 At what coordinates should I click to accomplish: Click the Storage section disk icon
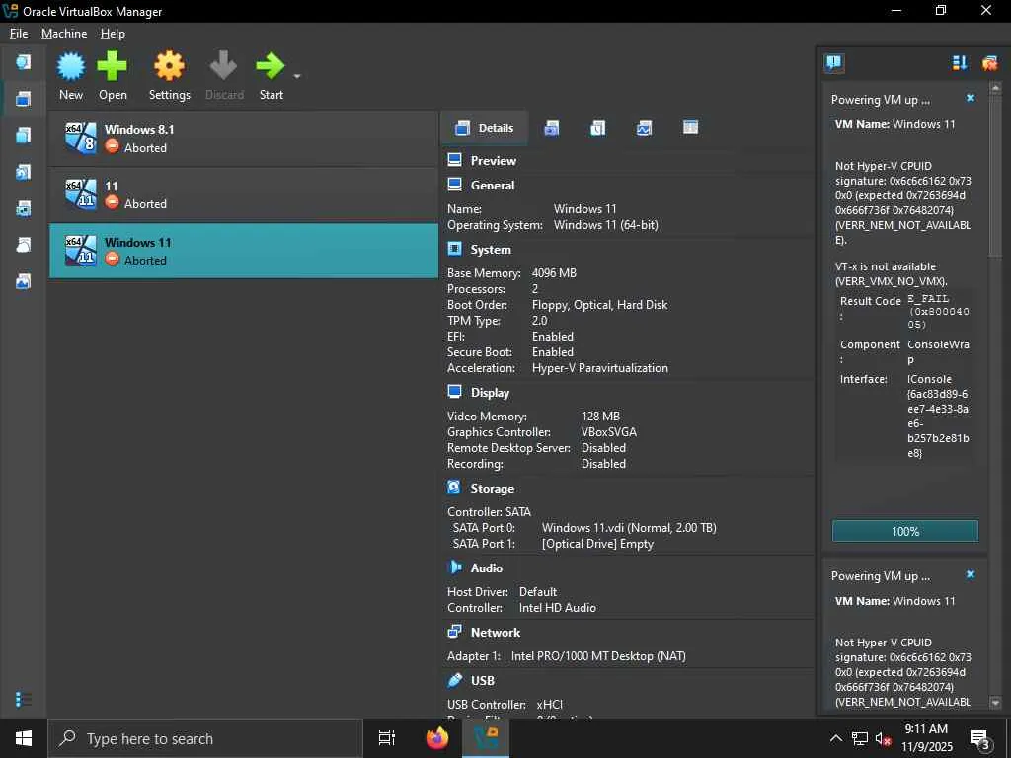pyautogui.click(x=454, y=488)
